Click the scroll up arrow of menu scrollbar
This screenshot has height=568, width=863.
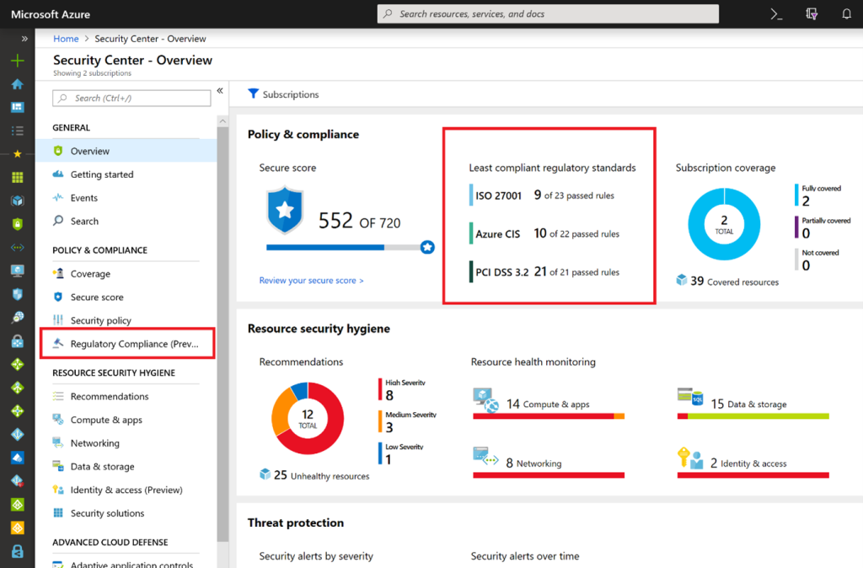pos(222,121)
